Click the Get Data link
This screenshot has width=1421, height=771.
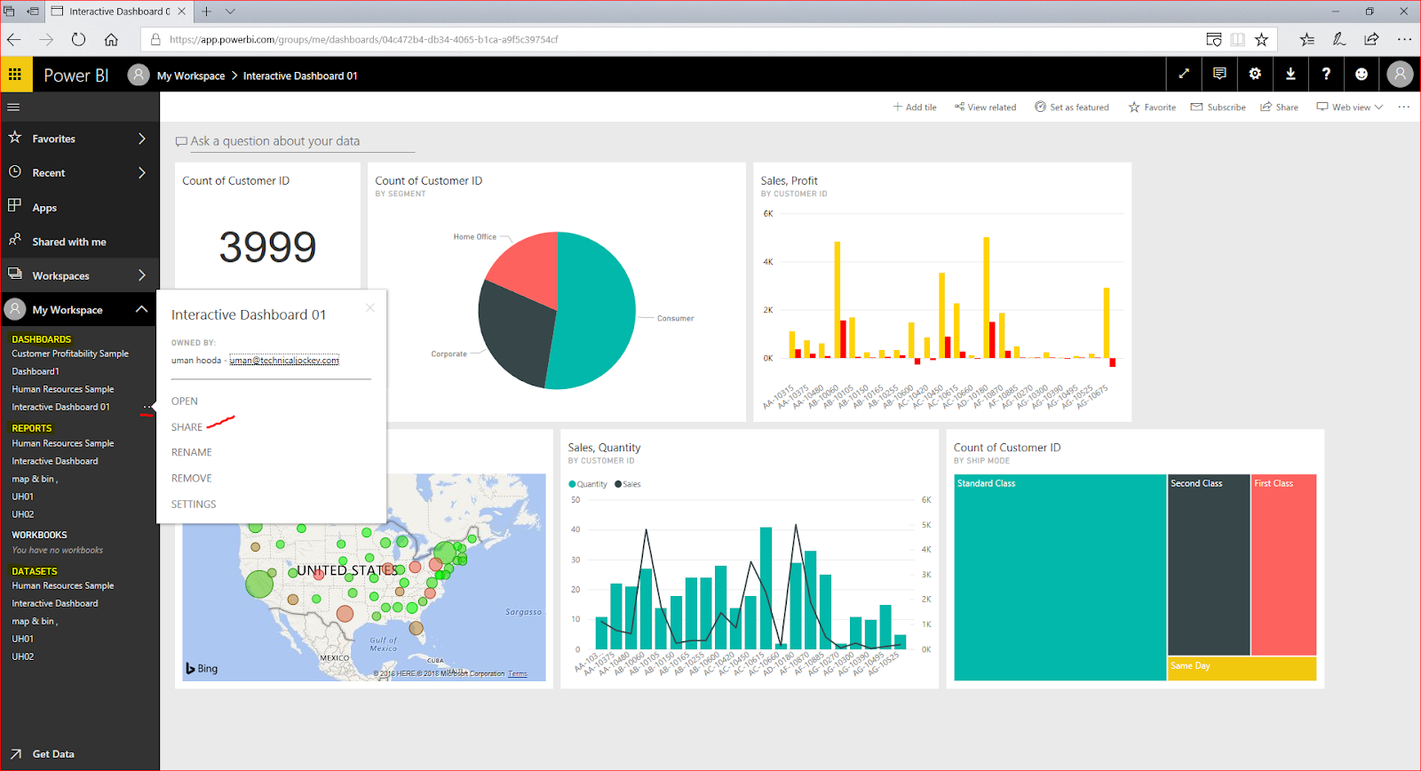click(x=53, y=754)
